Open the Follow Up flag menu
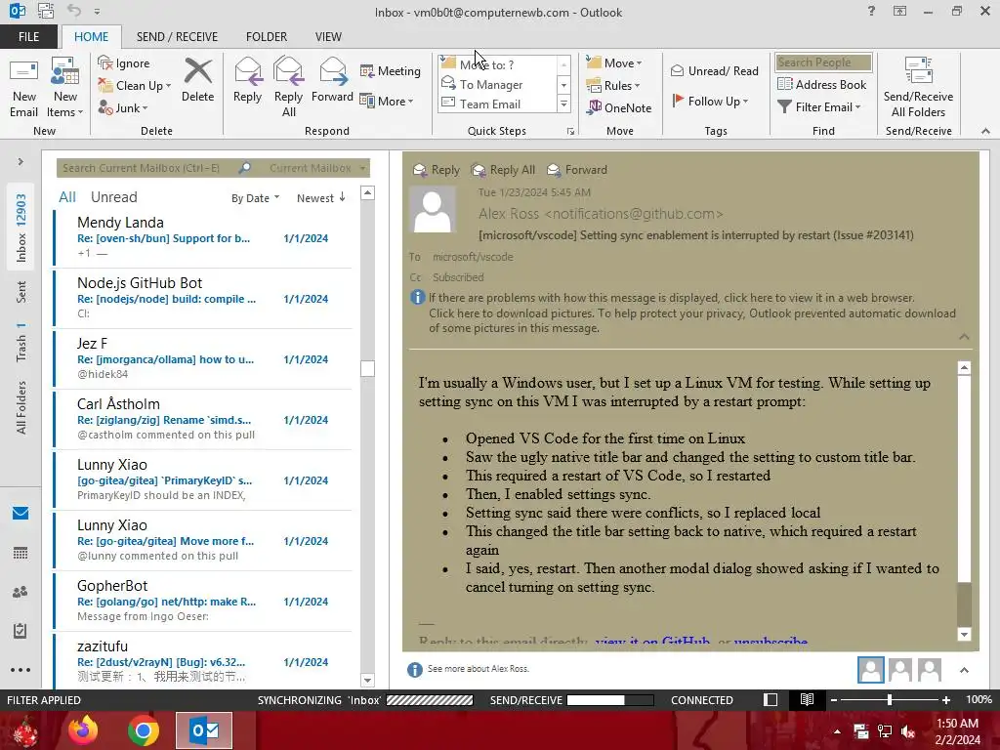 coord(710,101)
